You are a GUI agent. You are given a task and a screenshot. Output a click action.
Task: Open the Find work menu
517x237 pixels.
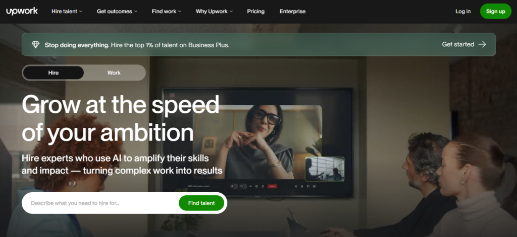pos(167,11)
